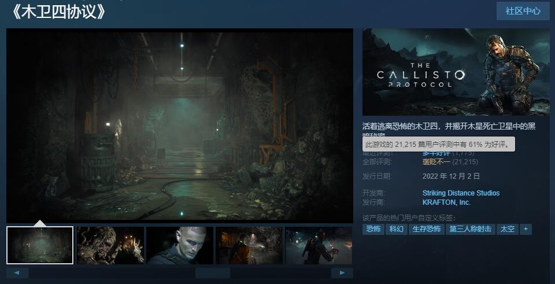Open the 第三人称射击 tag
Image resolution: width=555 pixels, height=284 pixels.
tap(471, 229)
